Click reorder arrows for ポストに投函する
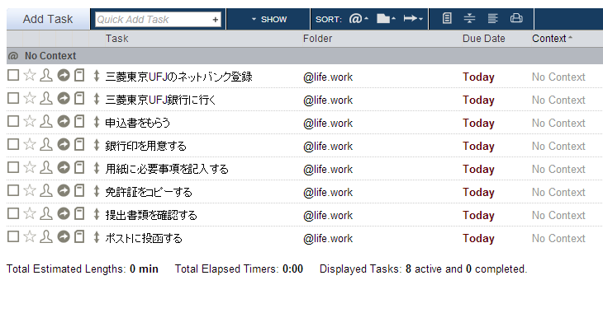This screenshot has width=603, height=313. click(97, 236)
